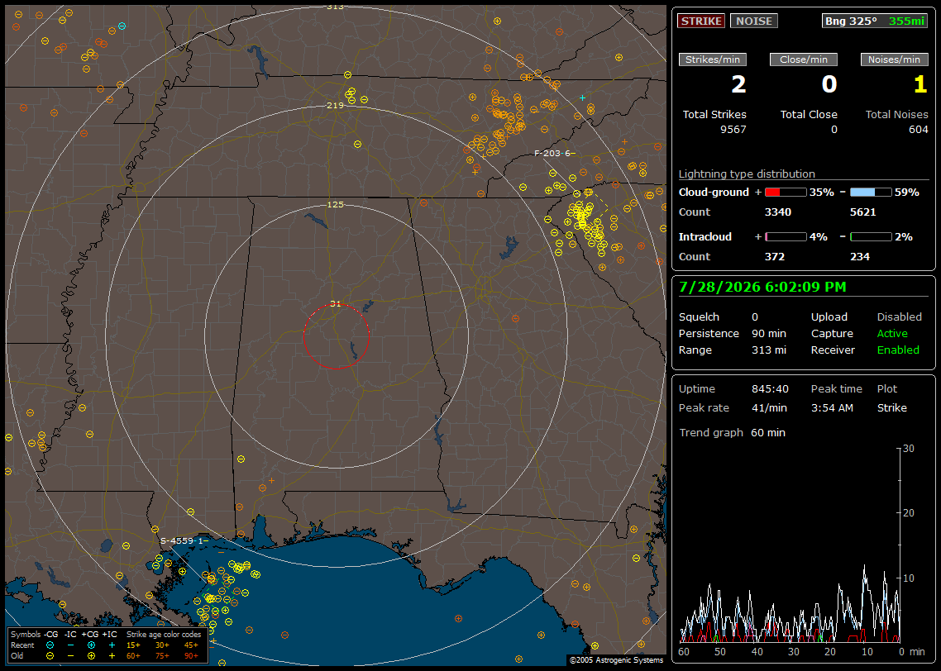Screen dimensions: 941x671
Task: Click the Noises/min header button
Action: point(894,59)
